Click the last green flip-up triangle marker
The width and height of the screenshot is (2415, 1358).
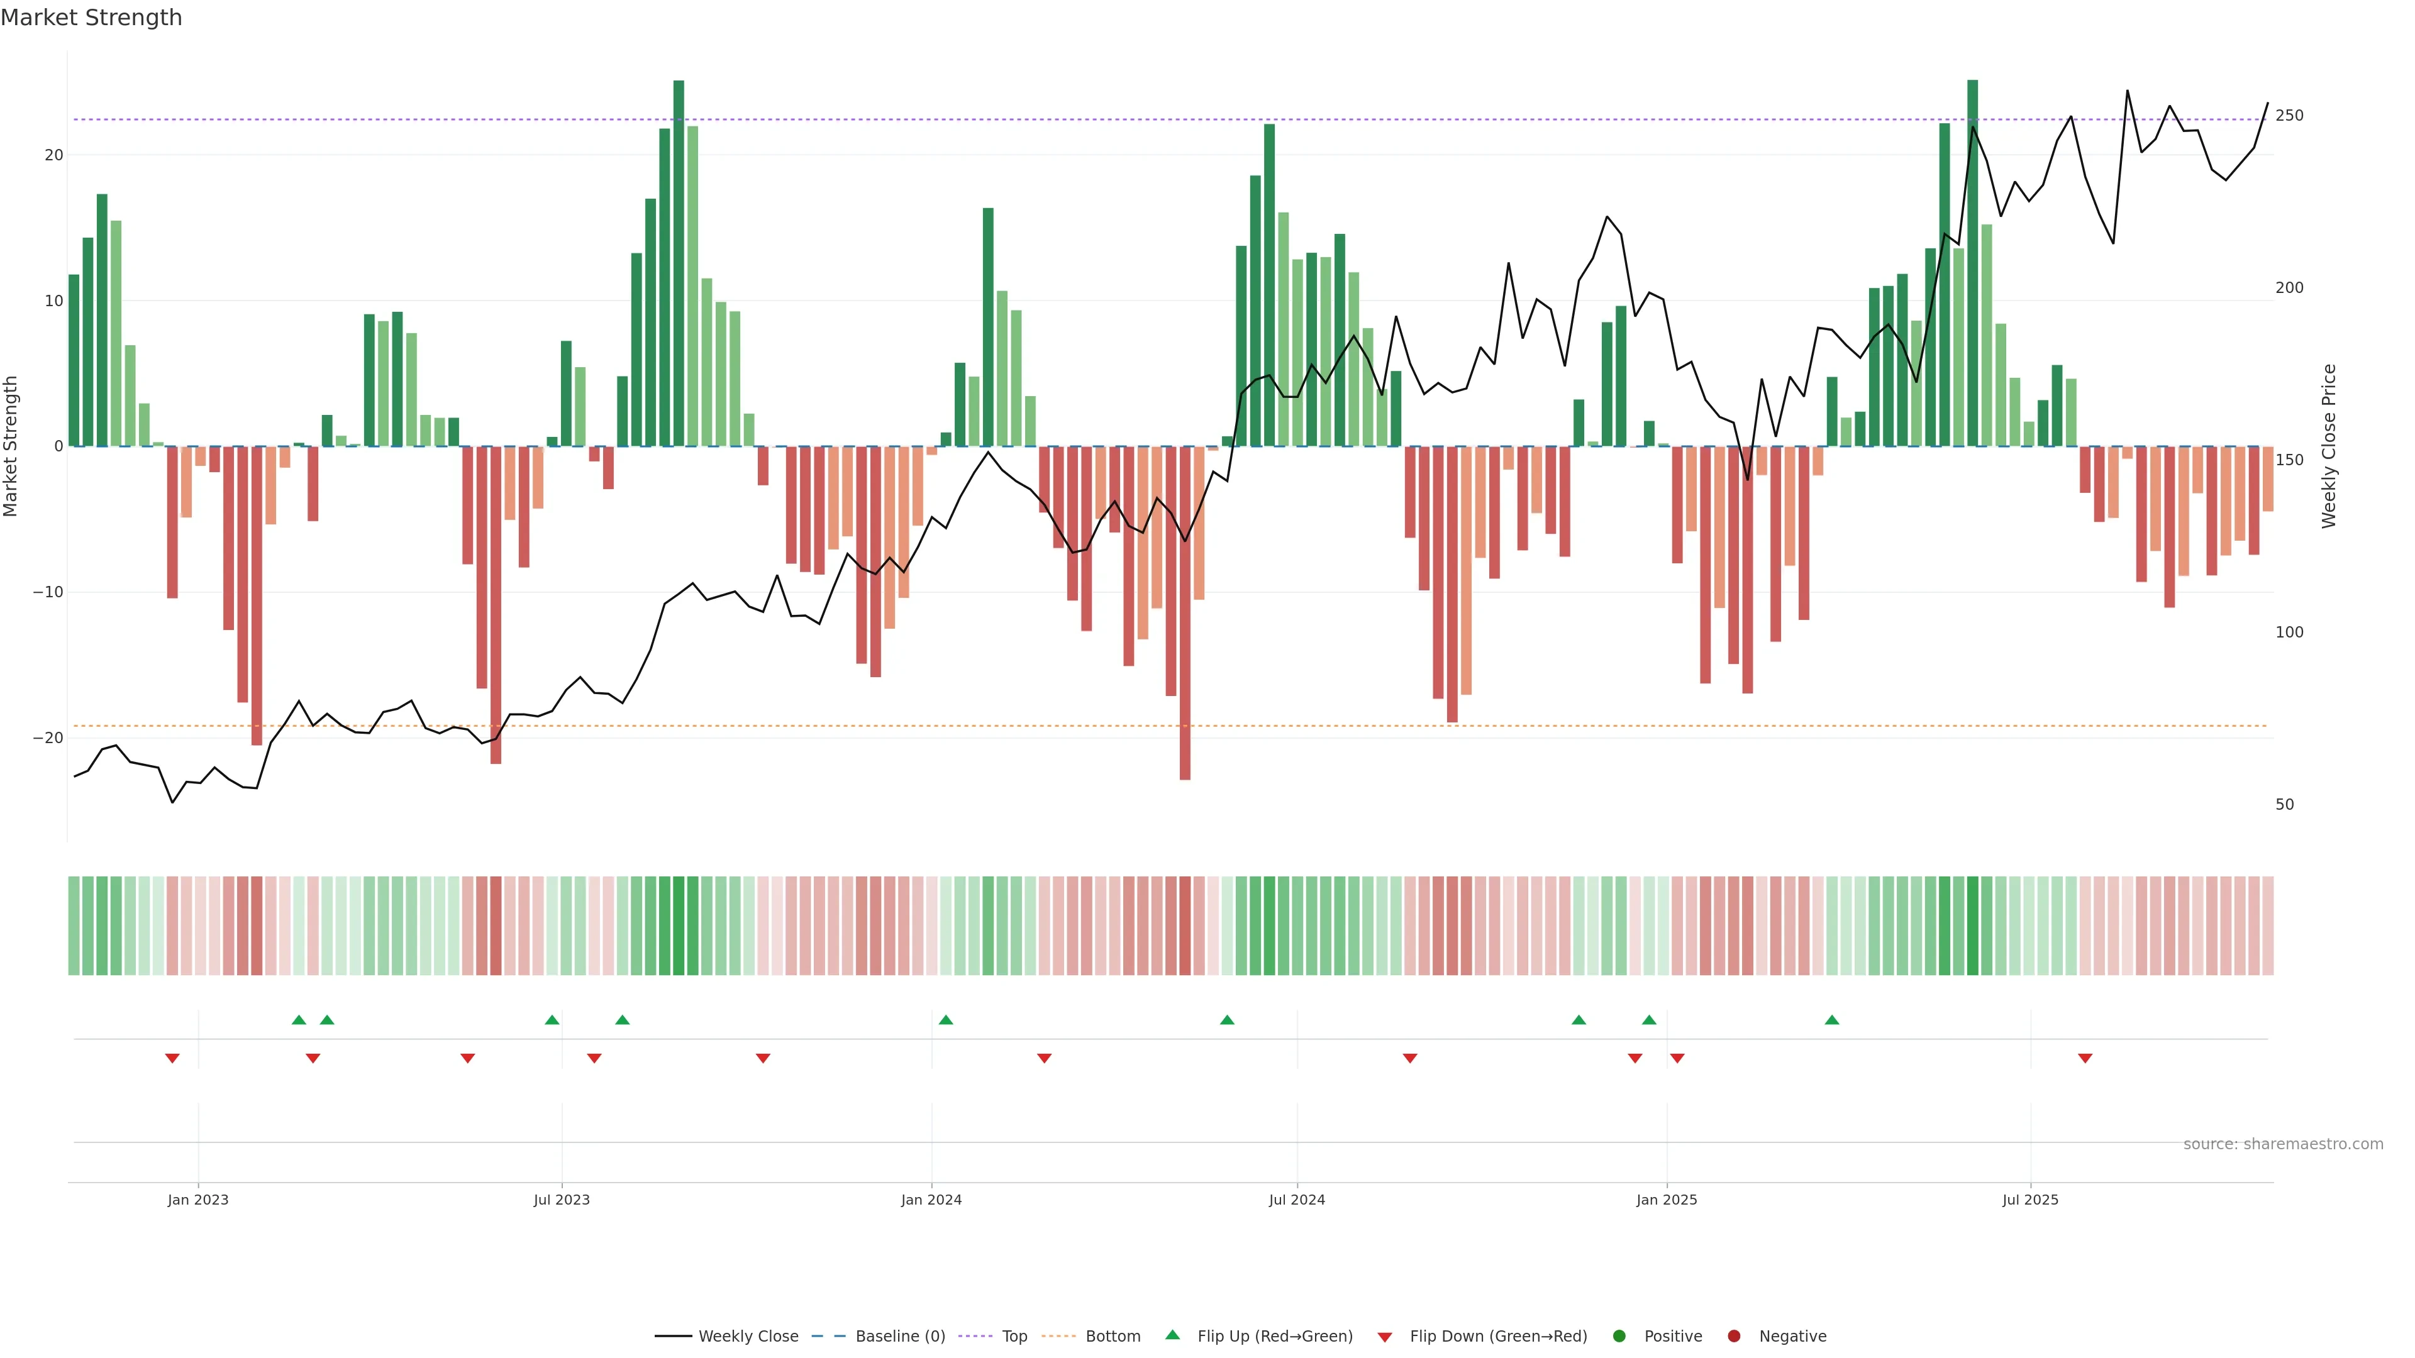(1832, 1020)
